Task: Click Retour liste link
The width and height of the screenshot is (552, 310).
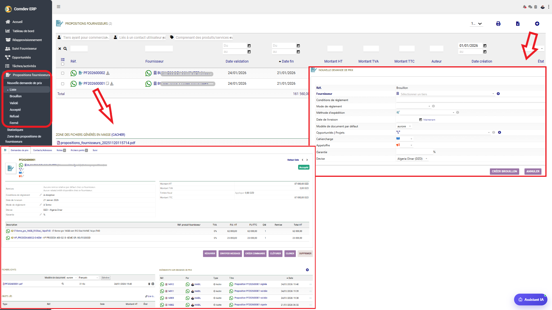Action: pyautogui.click(x=293, y=160)
